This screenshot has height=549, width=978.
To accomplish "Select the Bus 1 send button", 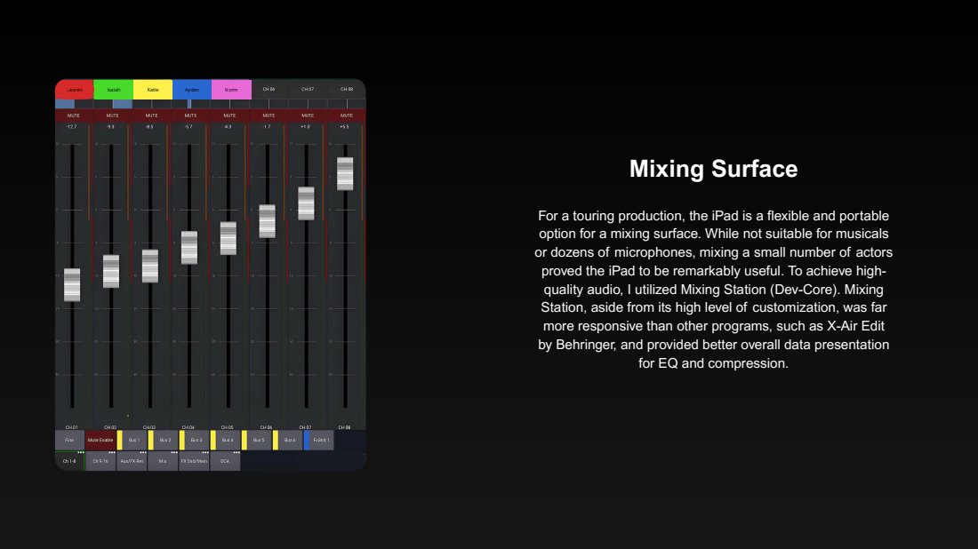I will coord(133,441).
